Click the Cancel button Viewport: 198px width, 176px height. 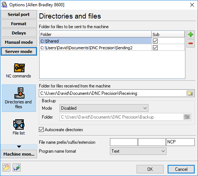[x=181, y=169]
